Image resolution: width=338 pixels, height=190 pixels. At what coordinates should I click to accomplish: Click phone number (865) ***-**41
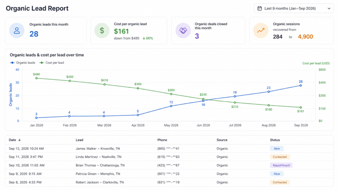click(168, 149)
